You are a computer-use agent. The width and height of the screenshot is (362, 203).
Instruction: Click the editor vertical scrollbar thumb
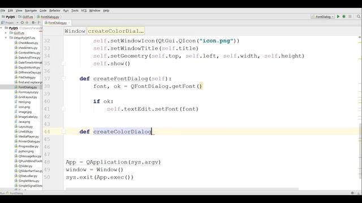[360, 151]
